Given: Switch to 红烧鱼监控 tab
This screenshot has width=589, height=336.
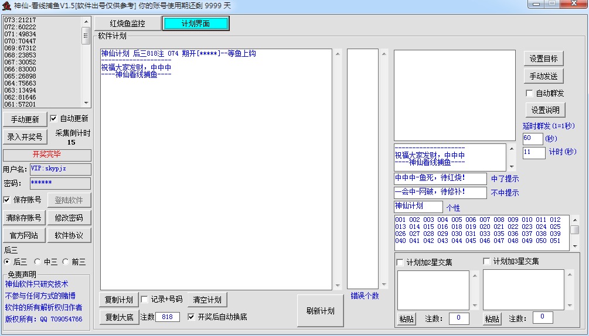Looking at the screenshot, I should [x=127, y=23].
